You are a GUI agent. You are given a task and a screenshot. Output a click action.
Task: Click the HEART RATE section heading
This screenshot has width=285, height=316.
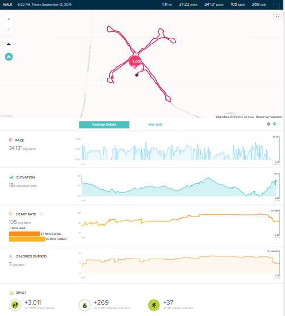tap(26, 214)
